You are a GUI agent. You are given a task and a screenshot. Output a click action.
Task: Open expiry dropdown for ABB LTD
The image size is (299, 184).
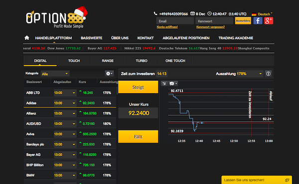[65, 93]
